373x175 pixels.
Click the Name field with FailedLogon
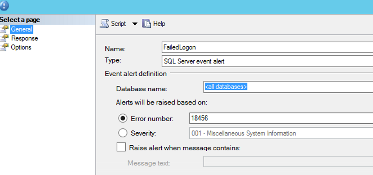[267, 47]
